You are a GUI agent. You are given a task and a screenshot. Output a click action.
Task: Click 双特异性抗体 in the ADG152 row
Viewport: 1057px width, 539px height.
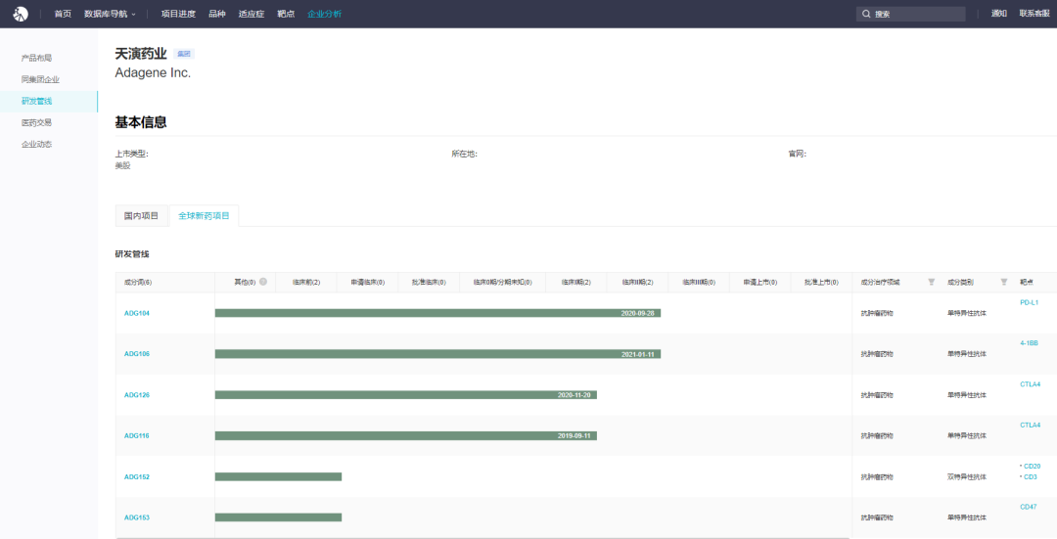[967, 477]
